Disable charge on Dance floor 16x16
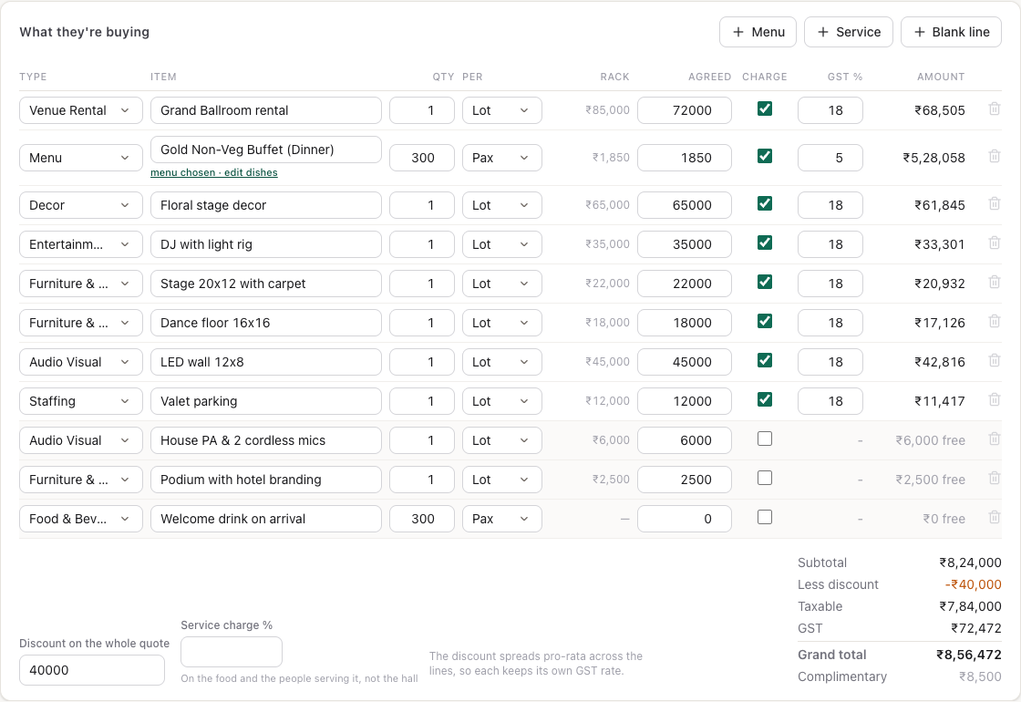The image size is (1021, 702). [765, 321]
